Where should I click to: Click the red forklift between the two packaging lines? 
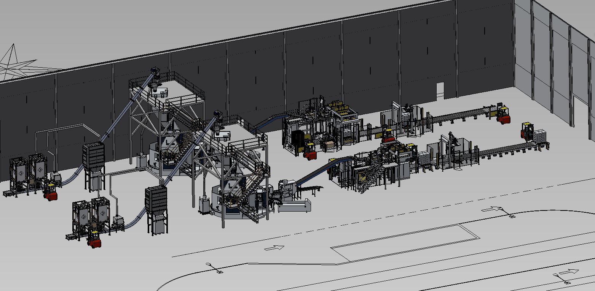388,136
